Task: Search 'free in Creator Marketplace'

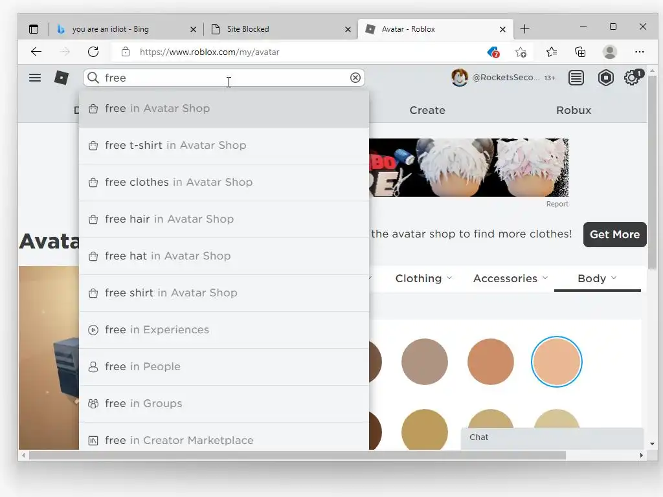Action: (224, 437)
